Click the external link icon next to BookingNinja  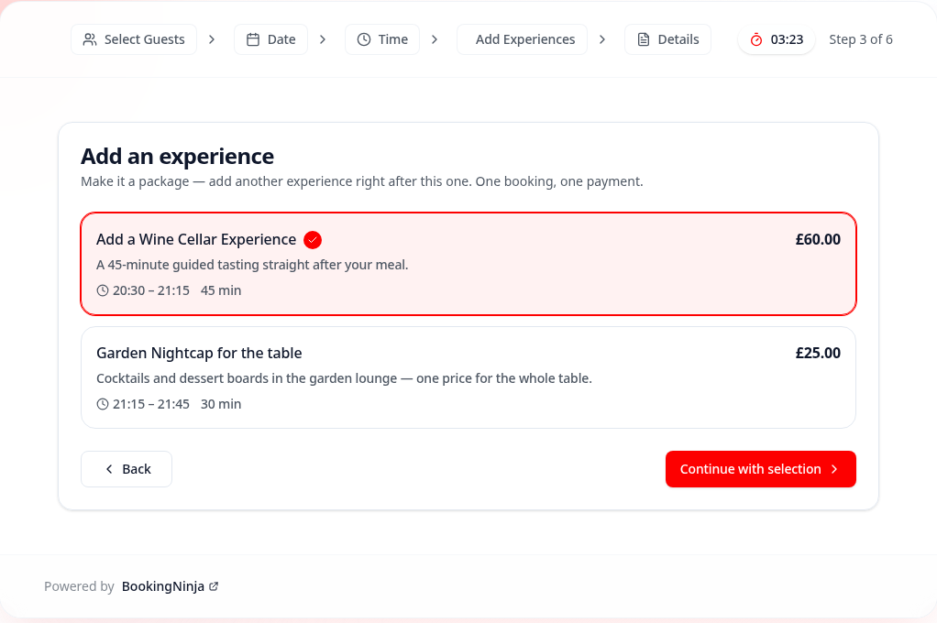tap(214, 586)
